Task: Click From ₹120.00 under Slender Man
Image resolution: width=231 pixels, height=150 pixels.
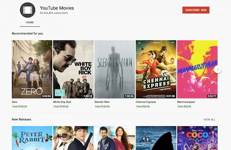Action: (102, 107)
